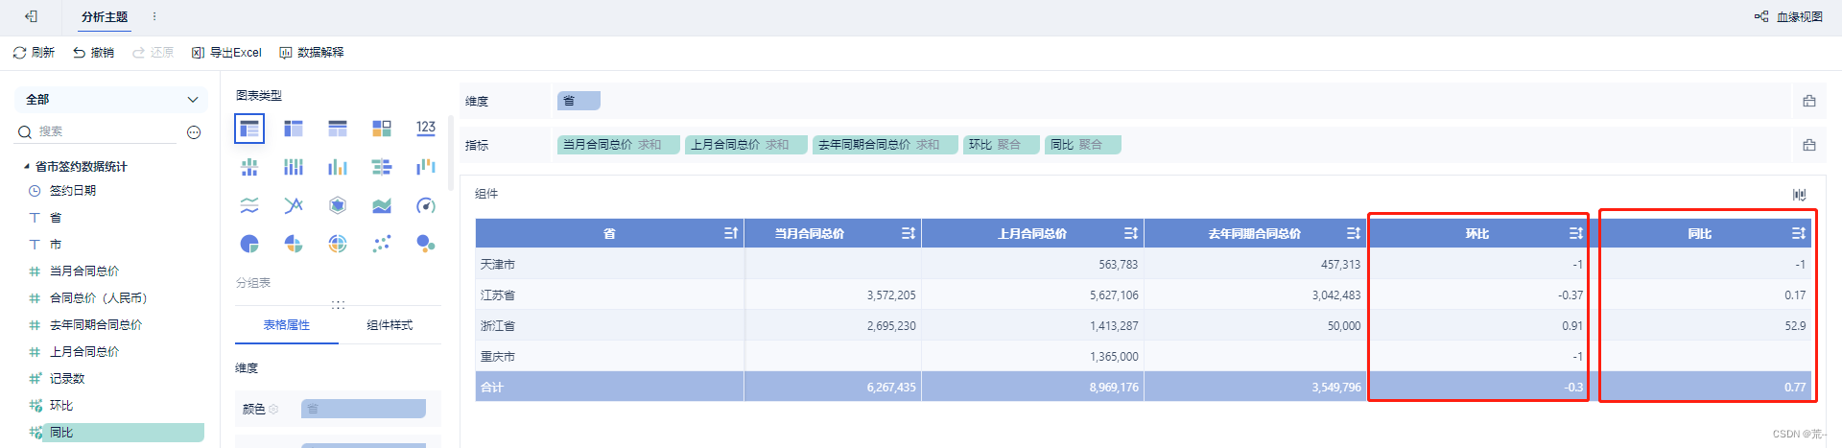
Task: Click the 合计 total row label
Action: 491,388
